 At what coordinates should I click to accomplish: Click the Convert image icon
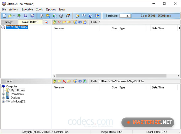click(54, 16)
